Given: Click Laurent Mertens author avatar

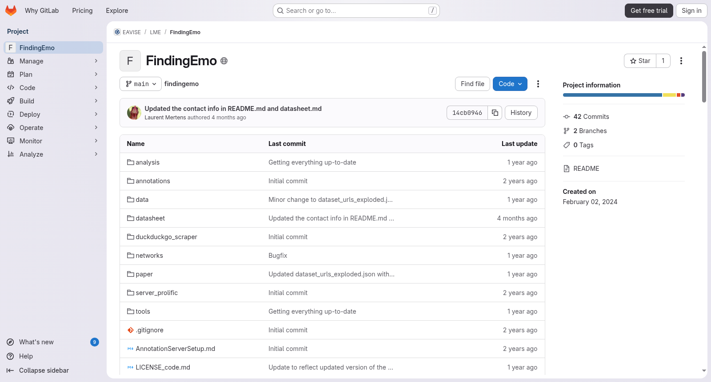Looking at the screenshot, I should pos(134,113).
